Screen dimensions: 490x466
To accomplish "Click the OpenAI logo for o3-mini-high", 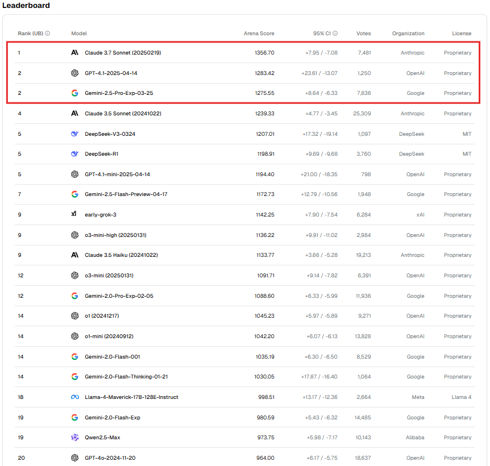I will (x=74, y=235).
